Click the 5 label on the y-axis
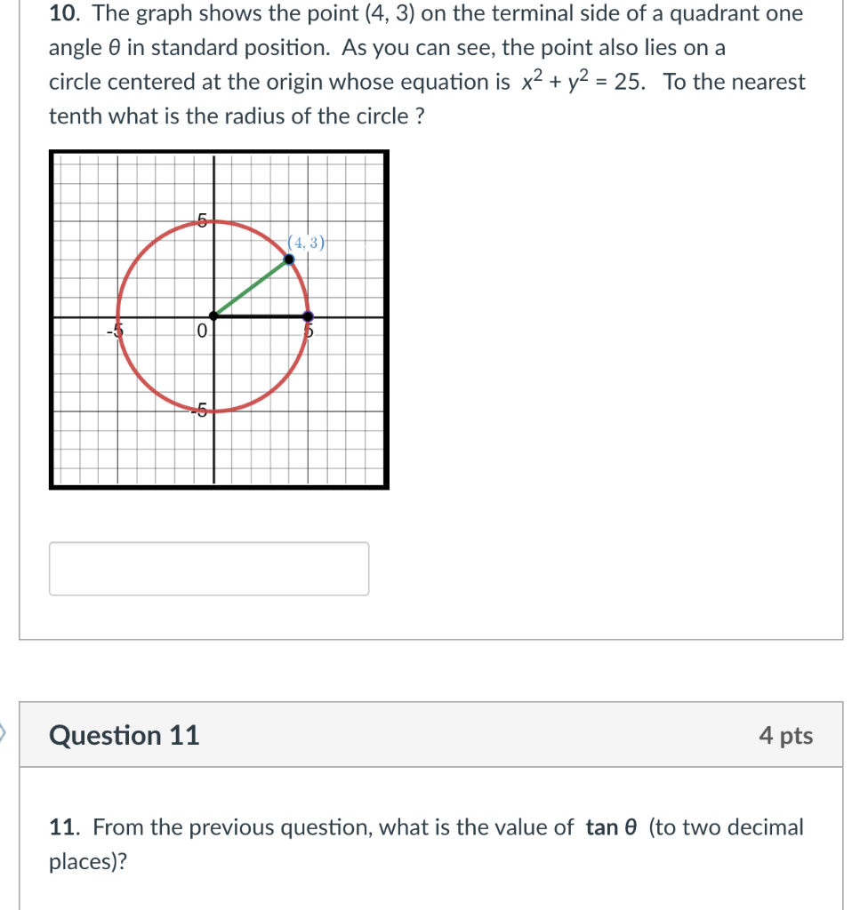 click(201, 220)
